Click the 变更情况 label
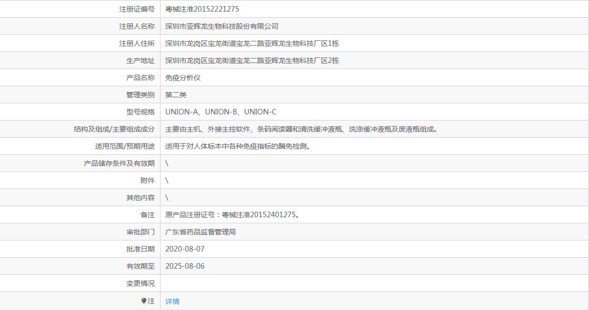This screenshot has height=310, width=589. coord(140,283)
